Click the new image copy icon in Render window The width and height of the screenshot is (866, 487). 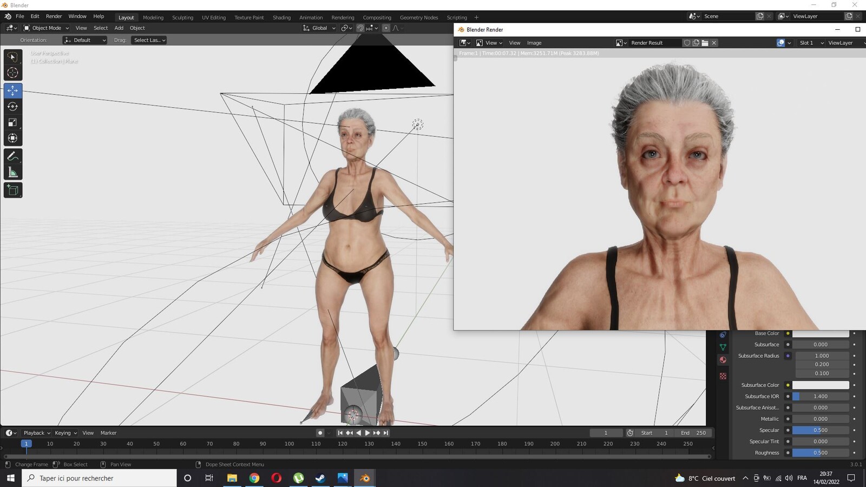(696, 43)
